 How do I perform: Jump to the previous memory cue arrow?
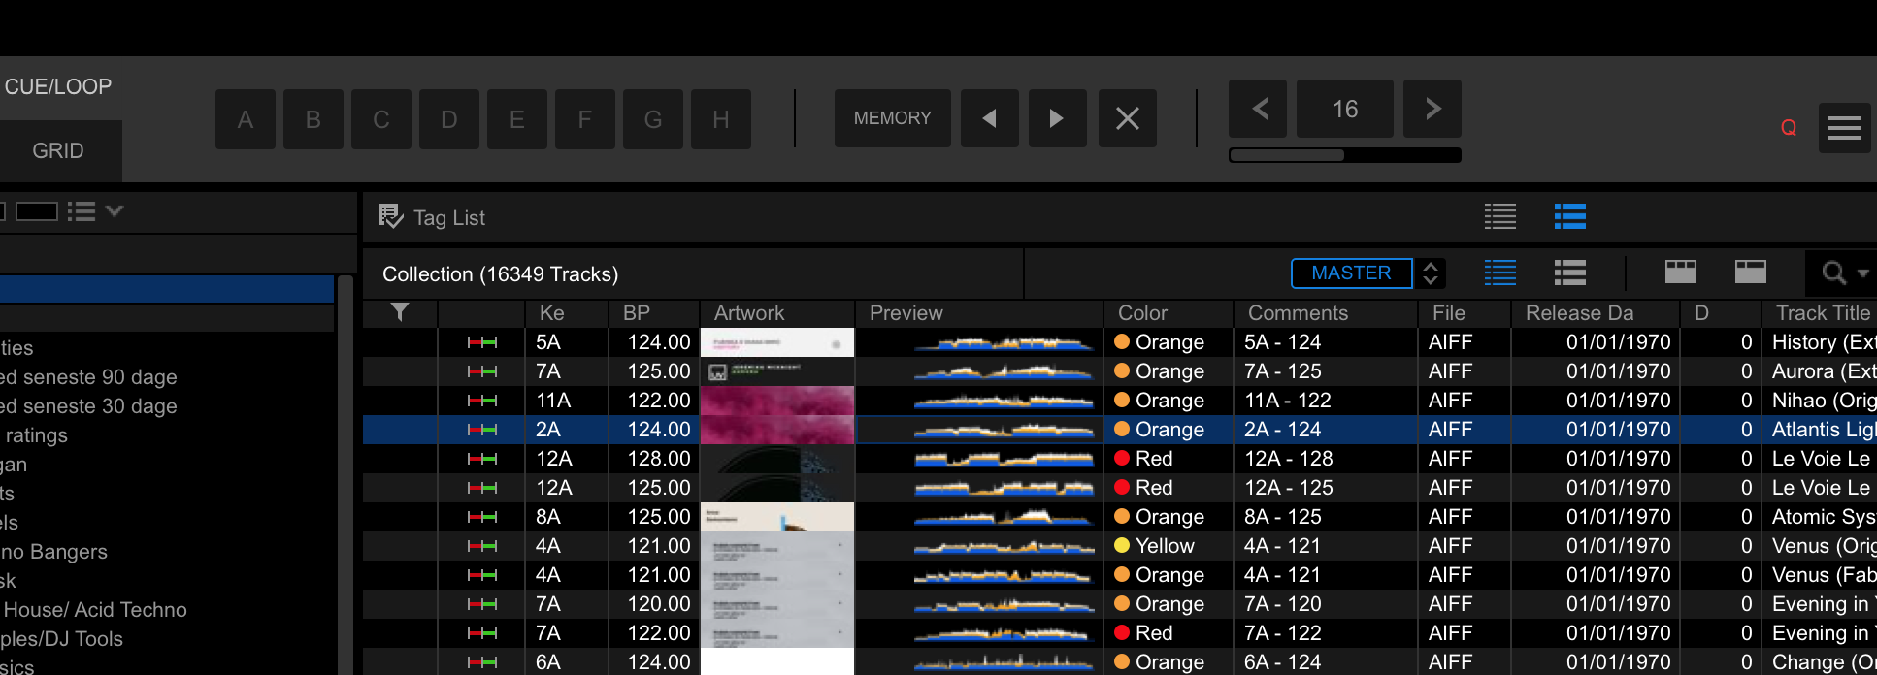[x=989, y=118]
